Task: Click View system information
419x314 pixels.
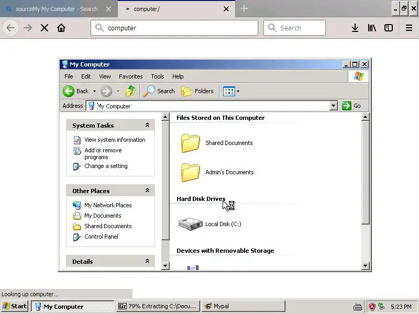Action: (115, 140)
